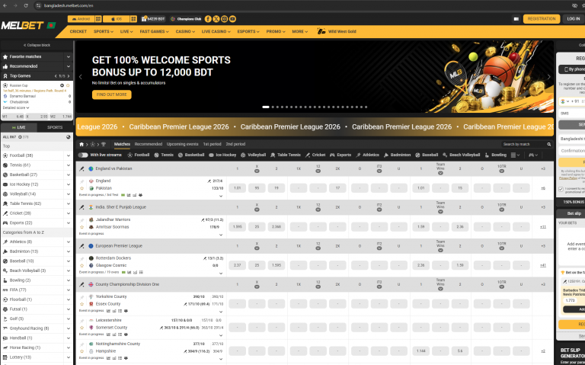The height and width of the screenshot is (365, 585).
Task: Filter matches by Volleyball
Action: [254, 155]
